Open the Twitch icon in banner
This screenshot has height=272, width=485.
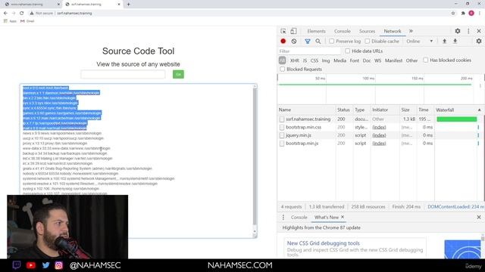17,265
